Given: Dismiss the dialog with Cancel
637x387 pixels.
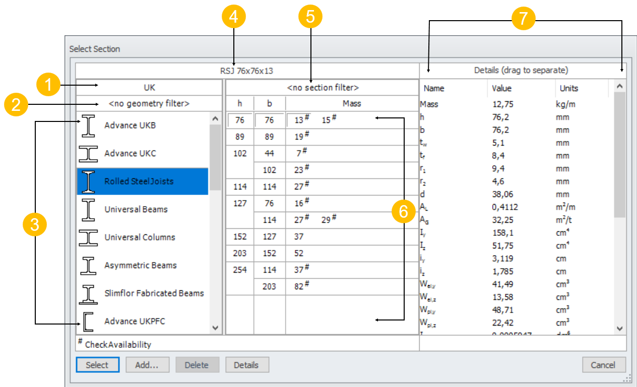Looking at the screenshot, I should 603,365.
